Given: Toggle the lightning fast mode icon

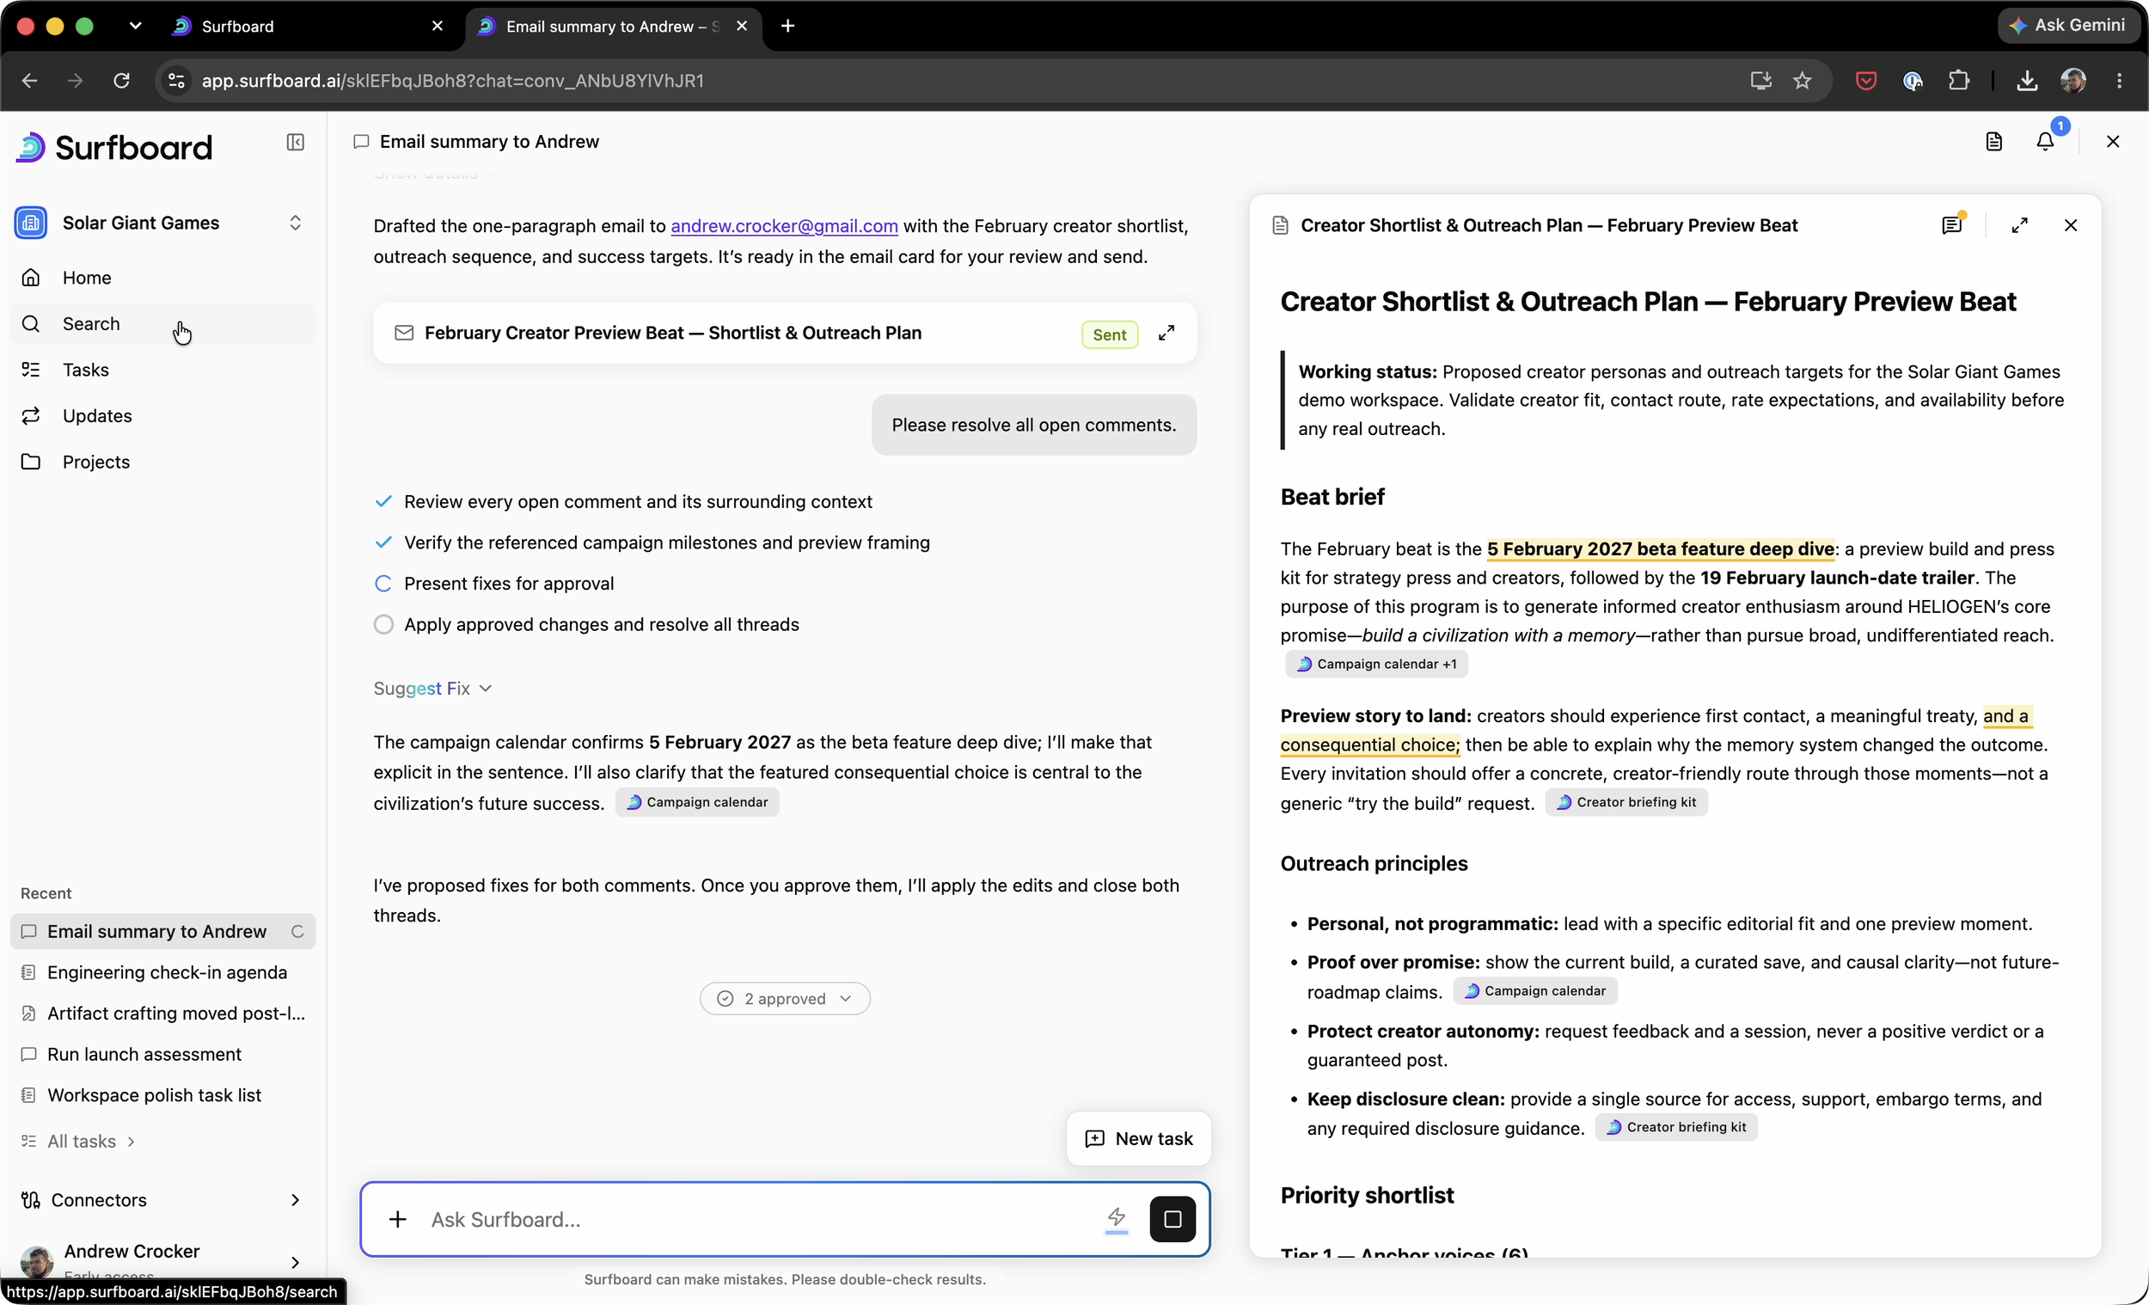Looking at the screenshot, I should click(1117, 1219).
